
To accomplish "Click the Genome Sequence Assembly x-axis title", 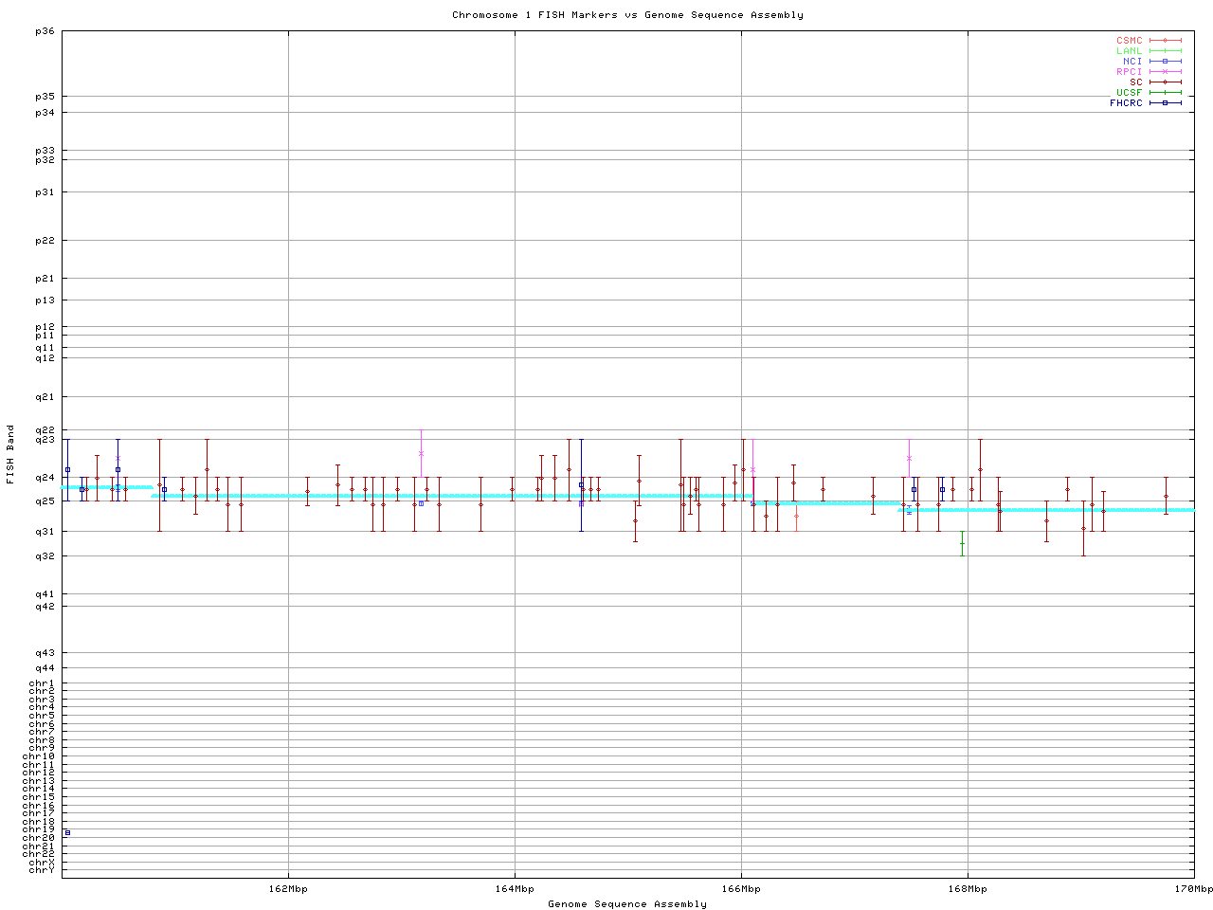I will pyautogui.click(x=627, y=904).
